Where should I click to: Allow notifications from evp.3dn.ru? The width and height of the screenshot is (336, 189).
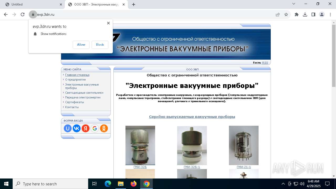coord(81,45)
